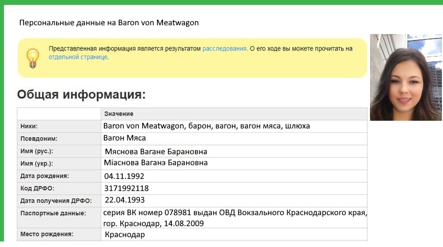Open the 'расследования' hyperlink
The height and width of the screenshot is (247, 443).
point(225,49)
